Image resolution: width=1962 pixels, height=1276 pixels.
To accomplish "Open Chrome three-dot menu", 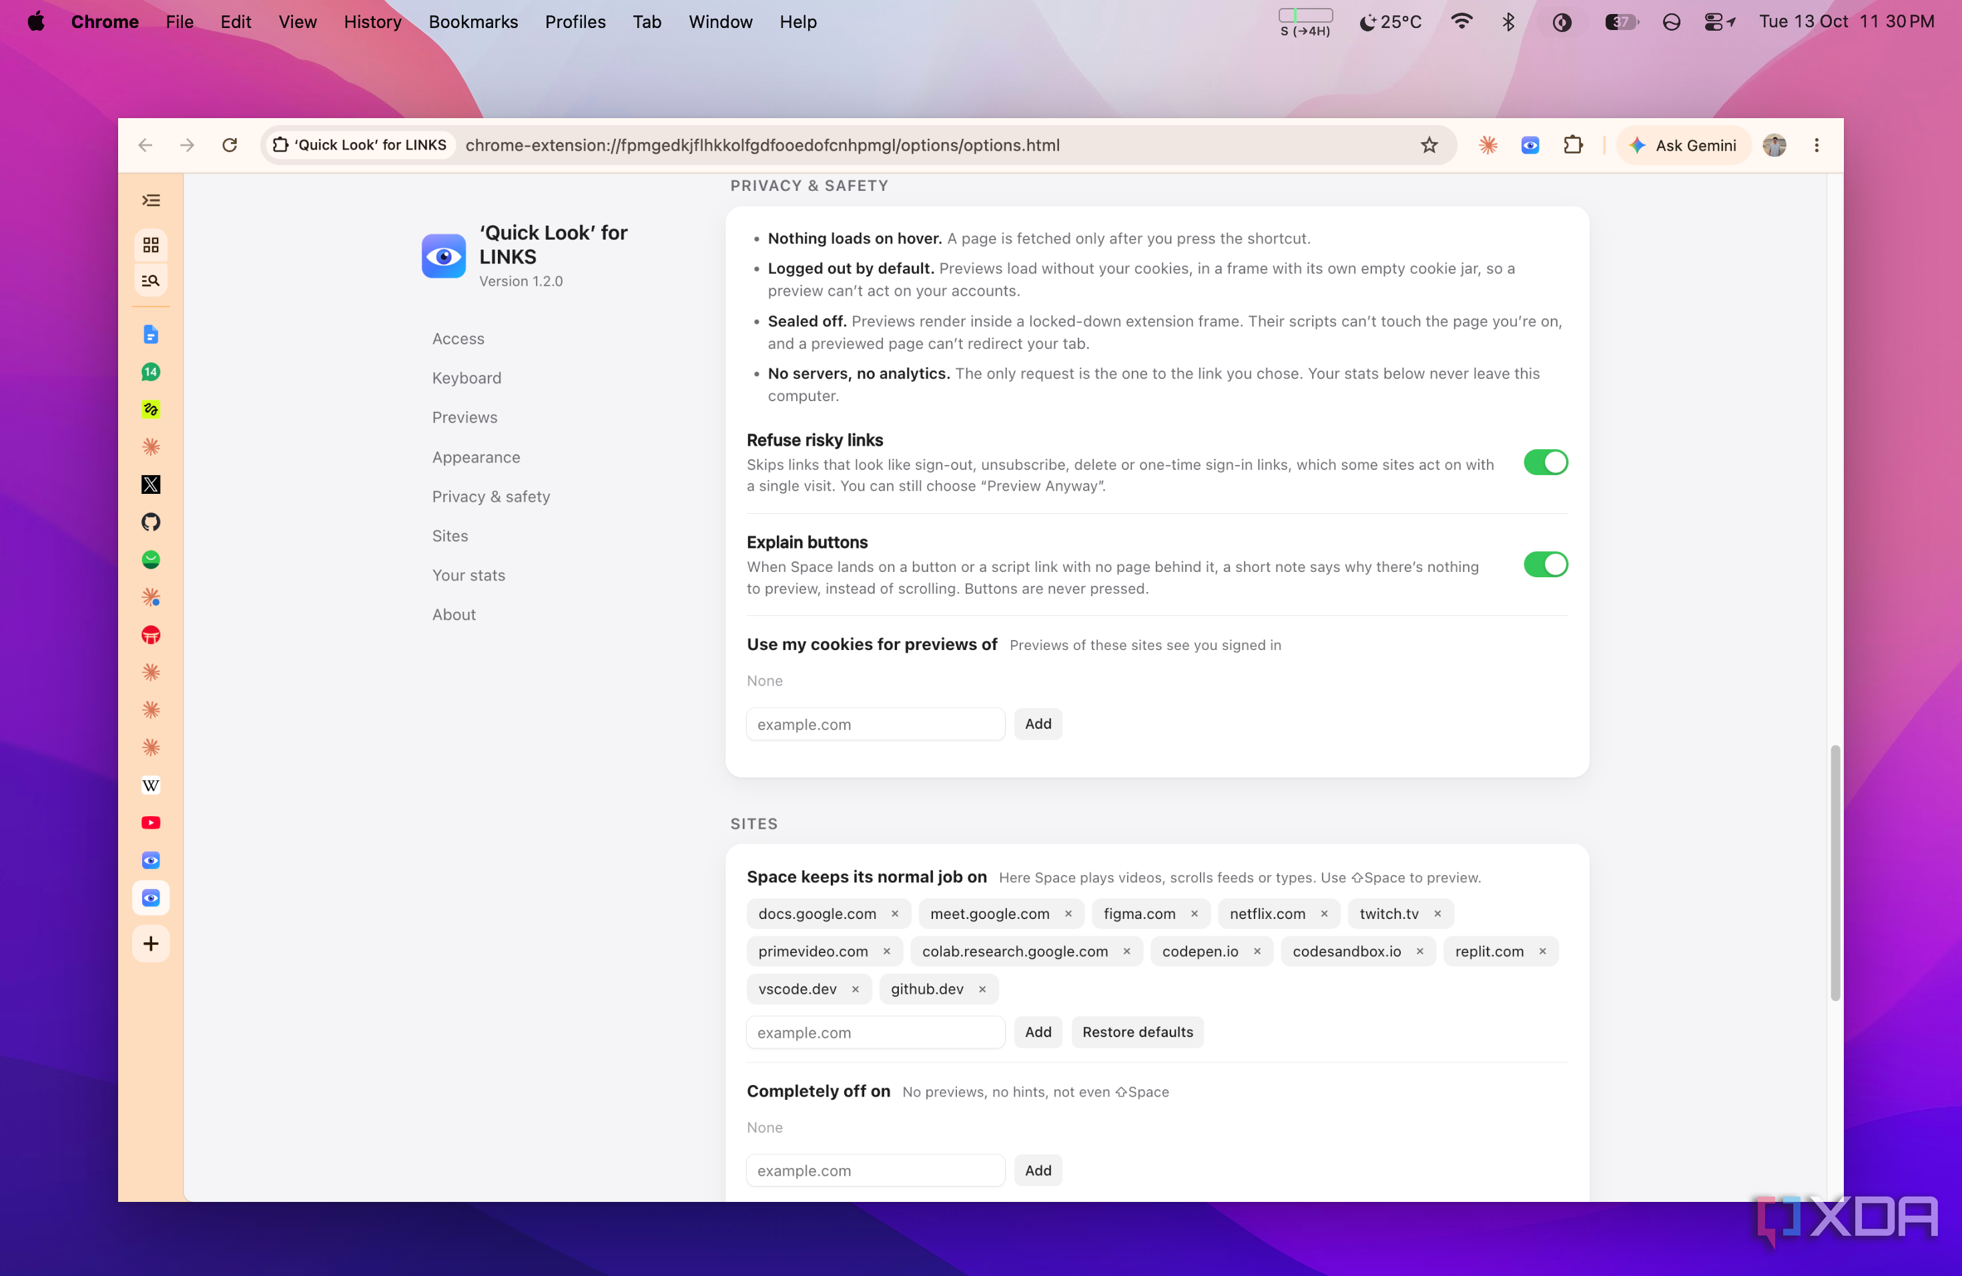I will 1816,145.
